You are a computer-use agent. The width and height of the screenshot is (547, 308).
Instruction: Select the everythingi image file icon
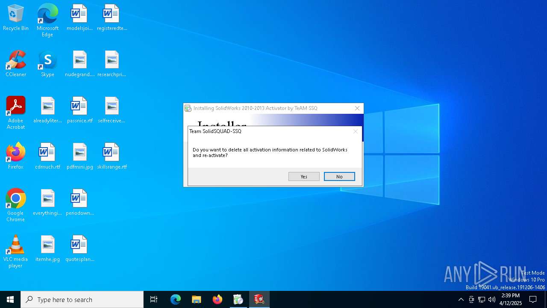click(47, 203)
